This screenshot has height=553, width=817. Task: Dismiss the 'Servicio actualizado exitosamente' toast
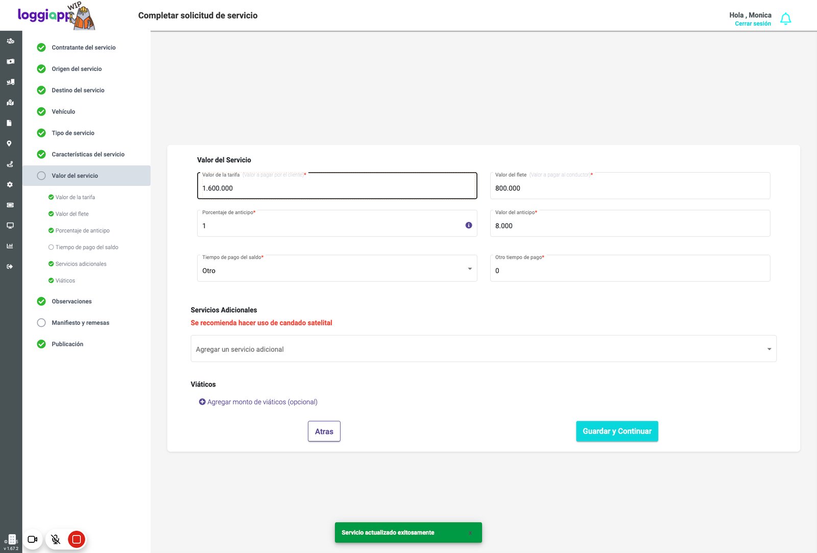[470, 533]
